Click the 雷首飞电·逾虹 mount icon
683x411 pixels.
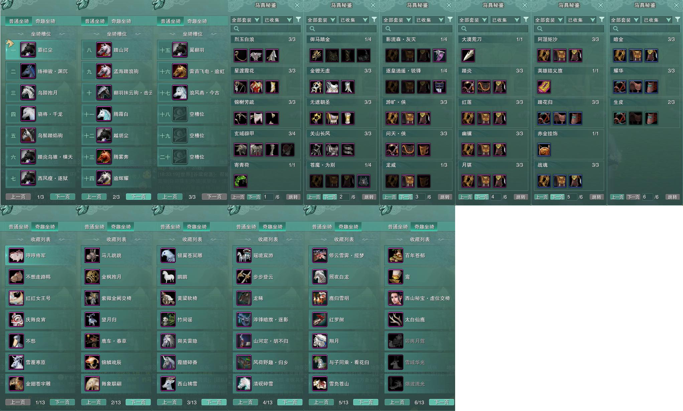pos(180,71)
